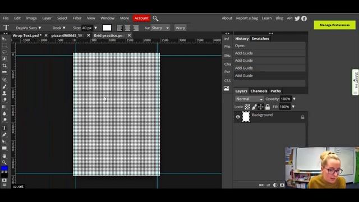Select the Zoom tool

(x=4, y=163)
